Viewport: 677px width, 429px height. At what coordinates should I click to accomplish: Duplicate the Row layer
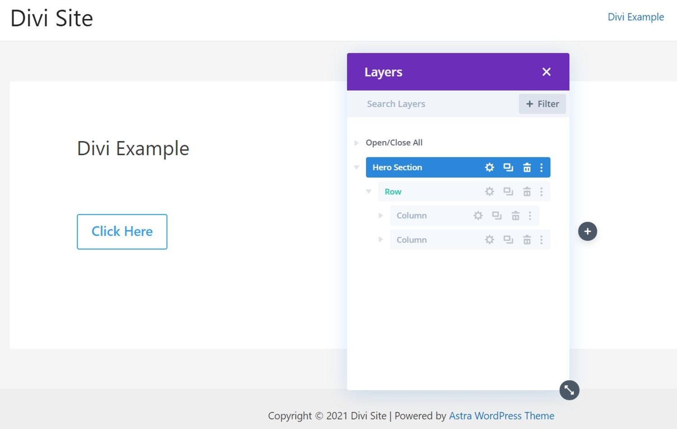[508, 191]
